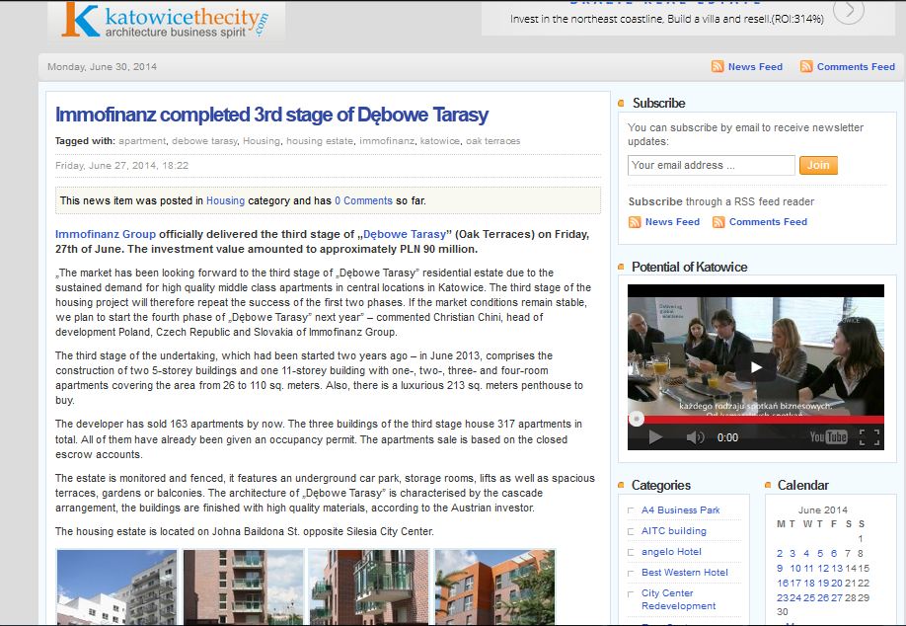This screenshot has height=626, width=906.
Task: Click the katowicethecity.com logo
Action: [165, 21]
